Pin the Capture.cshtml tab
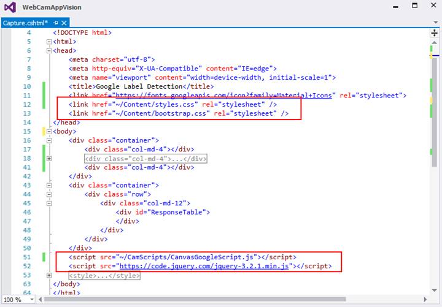 [x=56, y=23]
